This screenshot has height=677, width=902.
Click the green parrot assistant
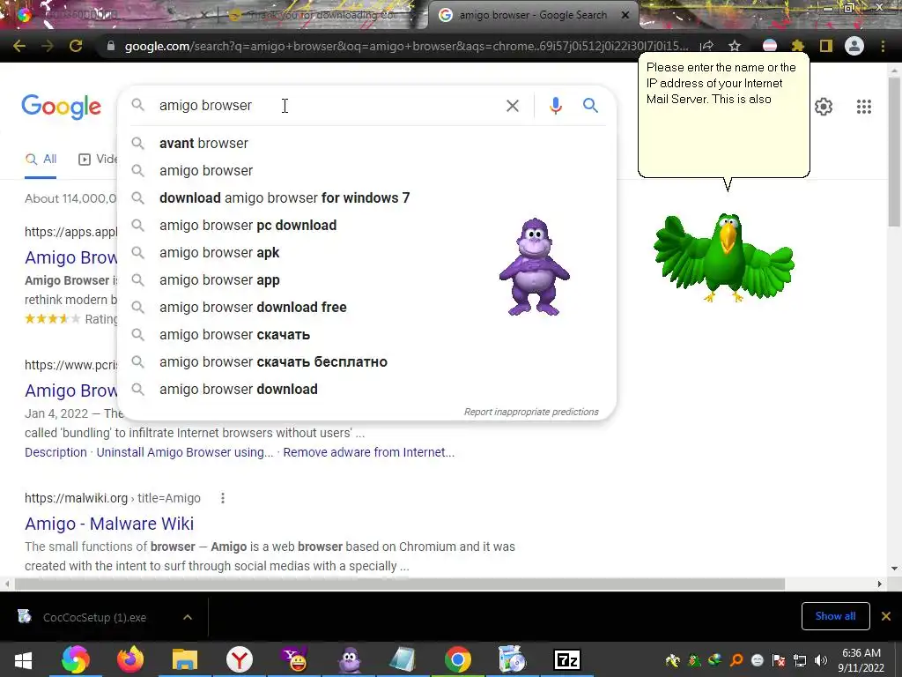click(724, 257)
